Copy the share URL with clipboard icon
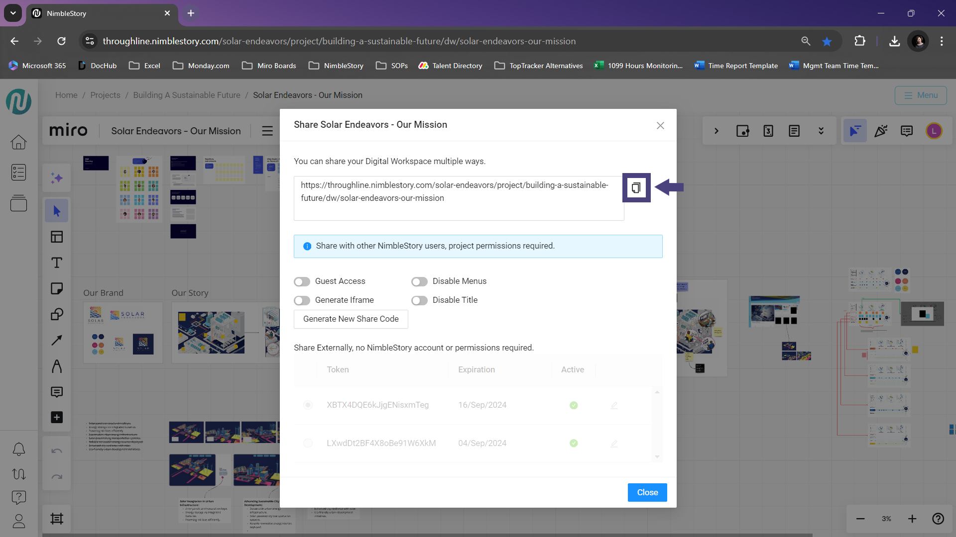The image size is (956, 537). (x=636, y=188)
